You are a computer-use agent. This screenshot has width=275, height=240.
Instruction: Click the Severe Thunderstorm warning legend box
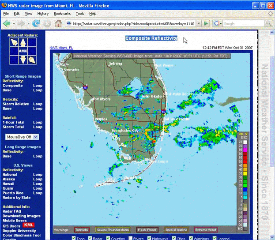pos(113,230)
